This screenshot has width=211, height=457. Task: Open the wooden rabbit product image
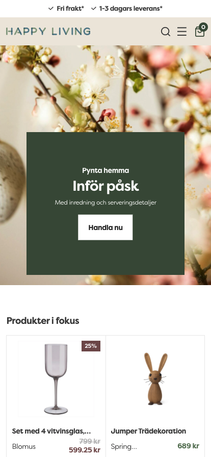pos(155,379)
